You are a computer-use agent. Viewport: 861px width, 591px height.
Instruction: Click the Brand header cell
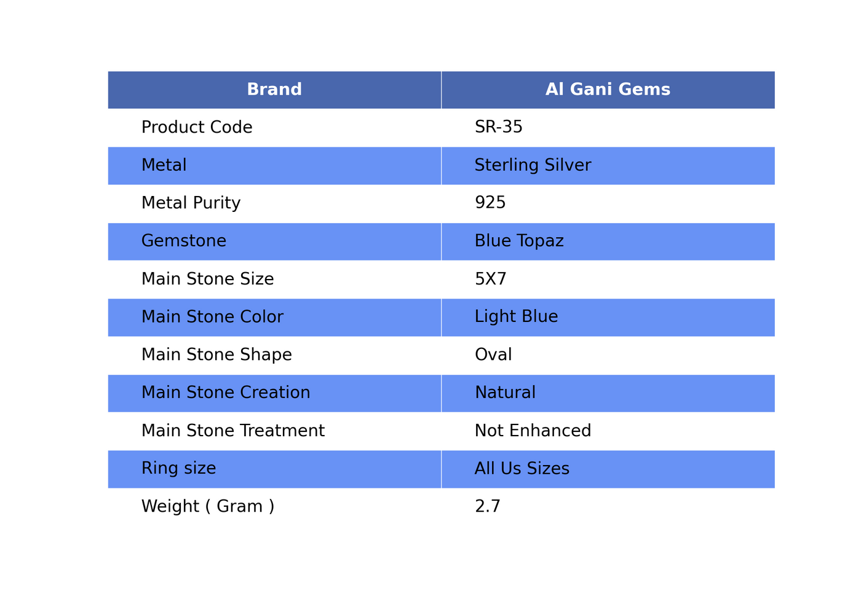pos(274,90)
